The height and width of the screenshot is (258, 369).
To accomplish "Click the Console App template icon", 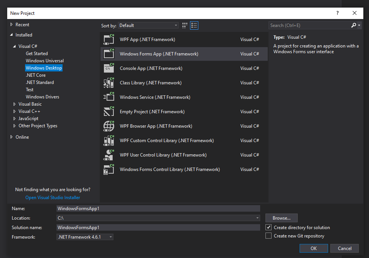I will pos(109,68).
